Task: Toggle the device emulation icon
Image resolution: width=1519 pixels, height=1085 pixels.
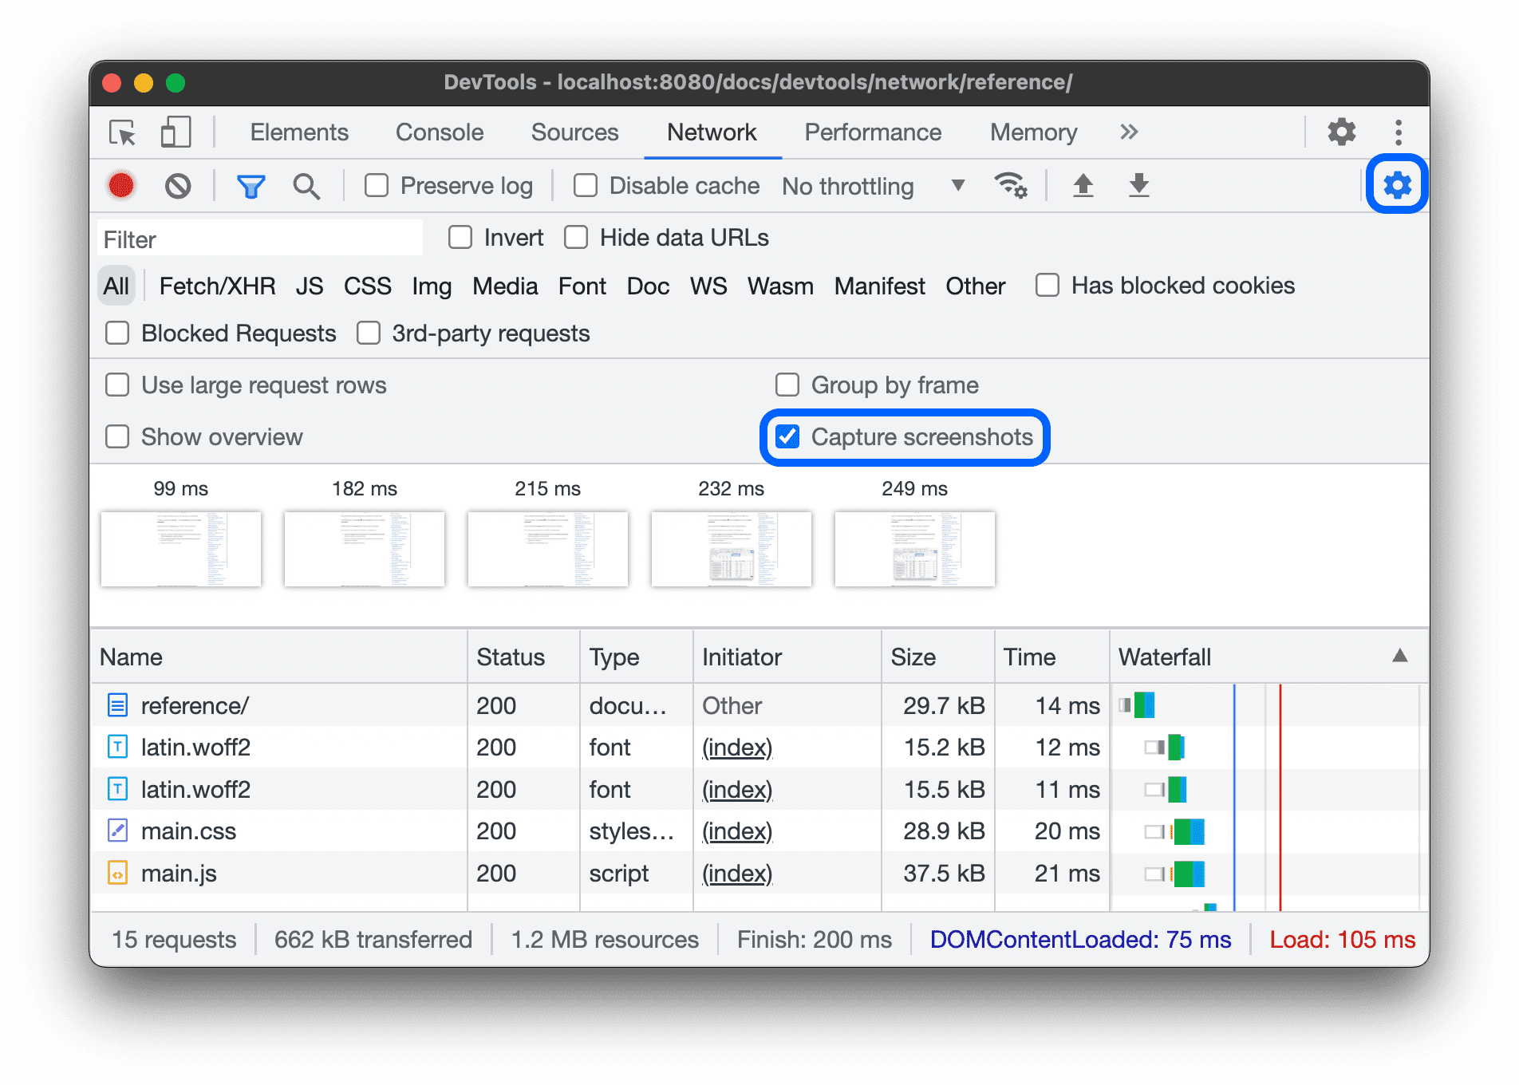Action: coord(176,132)
